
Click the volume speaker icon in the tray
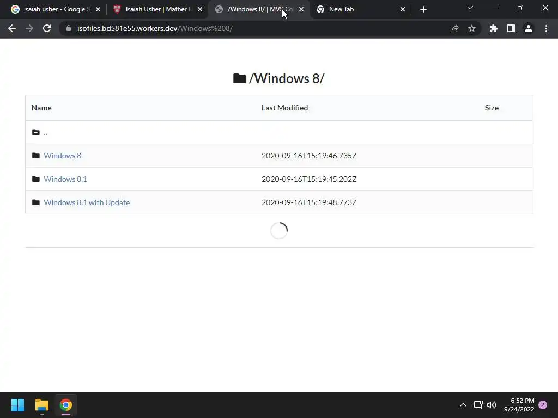point(492,405)
